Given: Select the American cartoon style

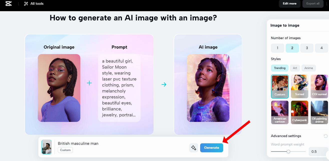Looking at the screenshot, I should click(280, 112).
